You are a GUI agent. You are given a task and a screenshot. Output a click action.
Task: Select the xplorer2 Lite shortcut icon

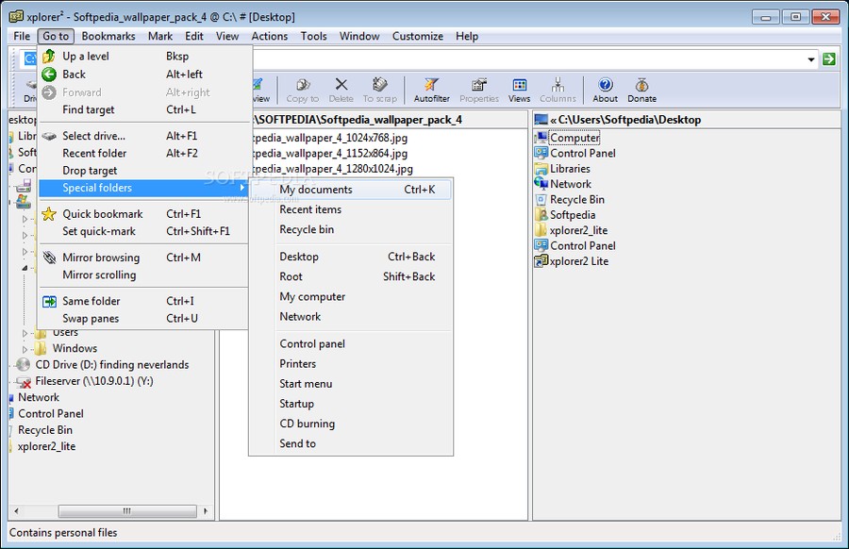click(x=541, y=261)
